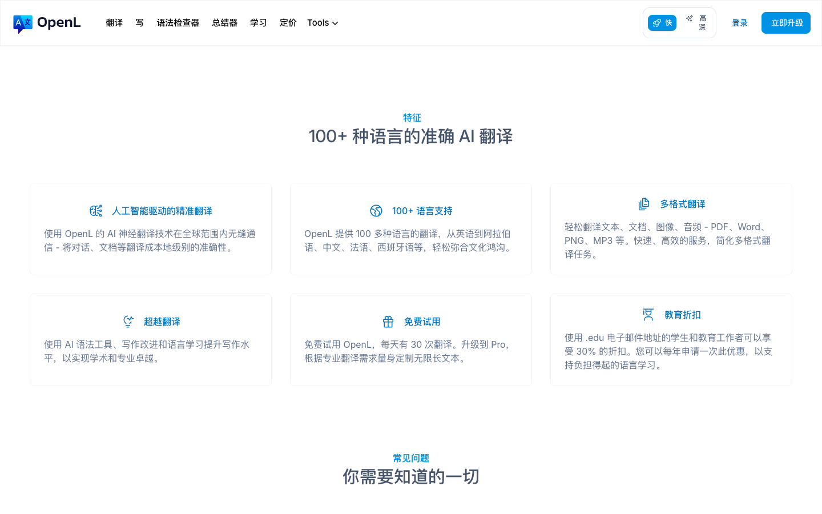Navigate to 学习
822x514 pixels.
click(x=259, y=23)
